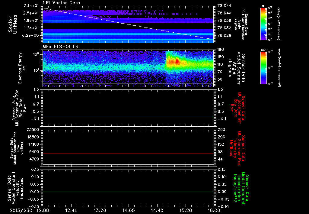Click the '2015/230' date label

click(x=21, y=210)
